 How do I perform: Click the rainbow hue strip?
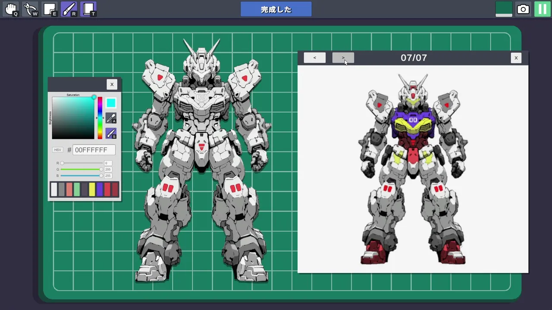(x=100, y=118)
